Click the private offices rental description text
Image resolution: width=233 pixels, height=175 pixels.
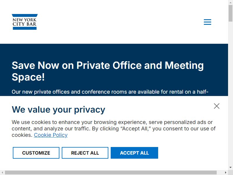(110, 92)
